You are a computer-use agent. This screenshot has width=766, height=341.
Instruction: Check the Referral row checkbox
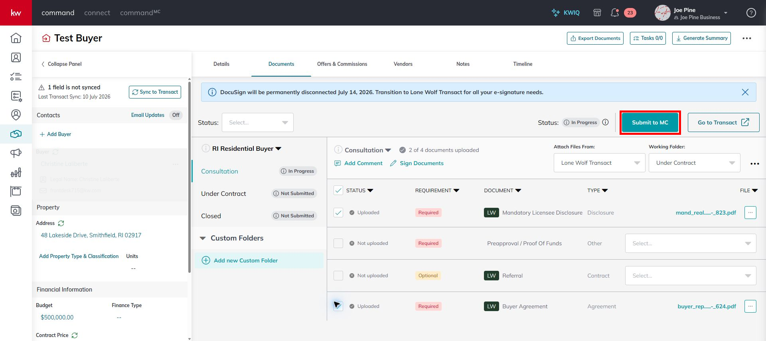tap(338, 276)
